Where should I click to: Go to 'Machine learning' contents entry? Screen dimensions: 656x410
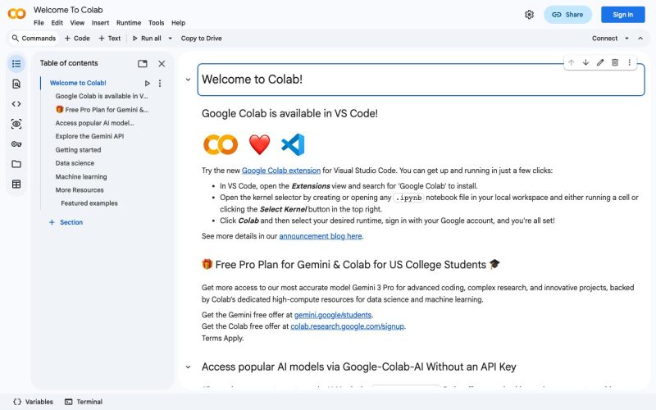click(81, 176)
